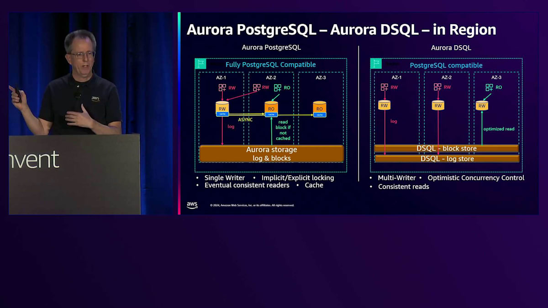Screen dimensions: 548x308
Task: Click the RW app icon in Aurora PostgreSQL AZ-2
Action: pos(257,88)
